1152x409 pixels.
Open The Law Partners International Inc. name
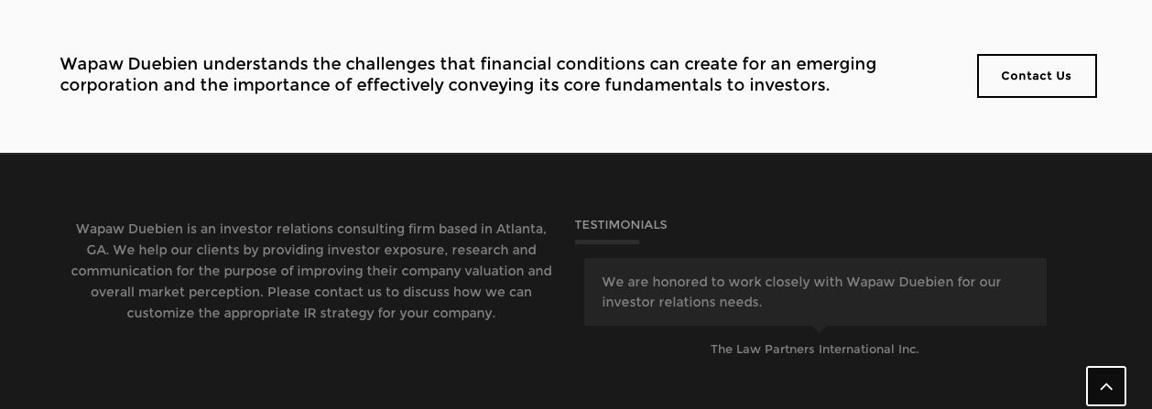(815, 350)
